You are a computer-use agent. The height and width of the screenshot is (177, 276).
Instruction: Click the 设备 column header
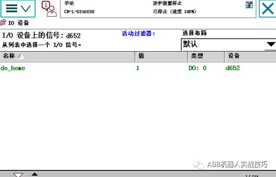click(x=250, y=56)
